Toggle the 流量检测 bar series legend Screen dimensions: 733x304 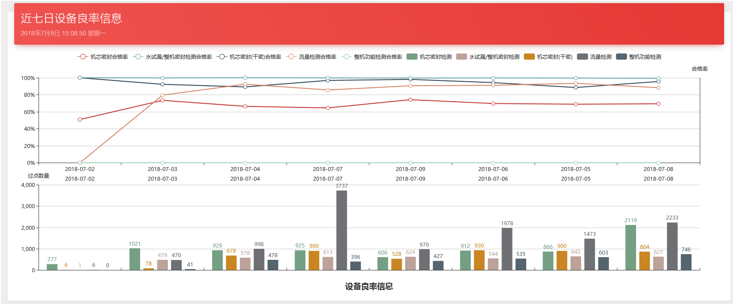click(582, 57)
